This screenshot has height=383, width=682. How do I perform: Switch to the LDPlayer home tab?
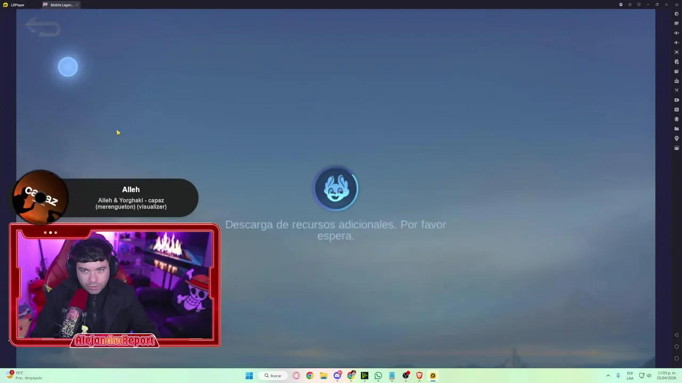click(x=14, y=5)
